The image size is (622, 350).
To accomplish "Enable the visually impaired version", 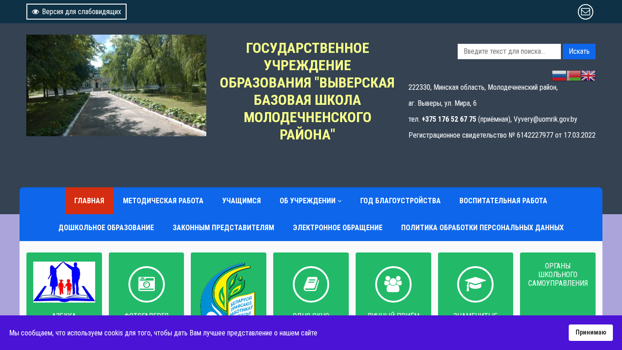I will click(x=76, y=12).
